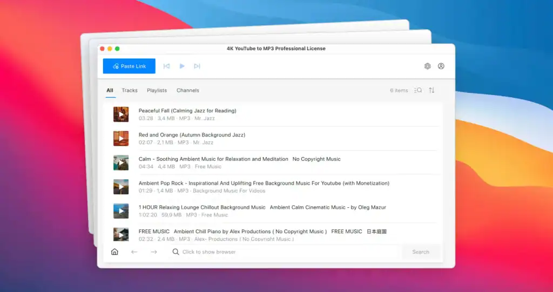Screen dimensions: 553x292
Task: Navigate back with left arrow
Action: [134, 252]
